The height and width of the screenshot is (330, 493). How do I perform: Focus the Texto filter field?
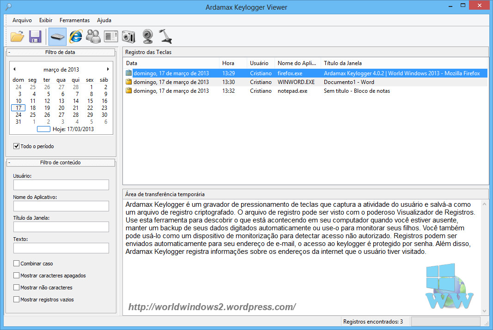[61, 248]
